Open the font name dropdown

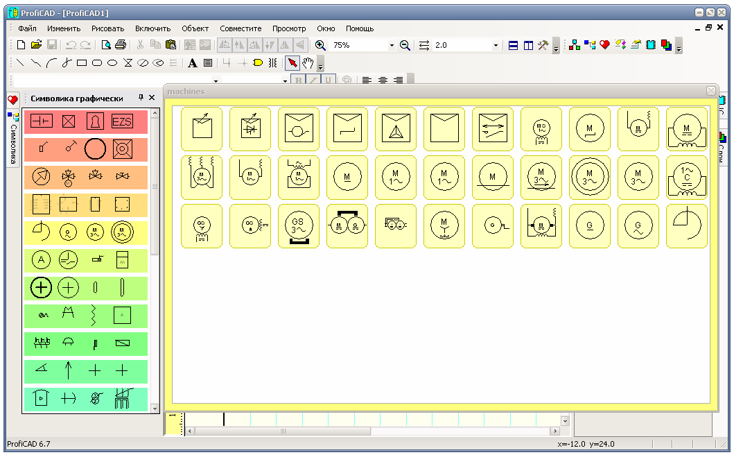[216, 80]
